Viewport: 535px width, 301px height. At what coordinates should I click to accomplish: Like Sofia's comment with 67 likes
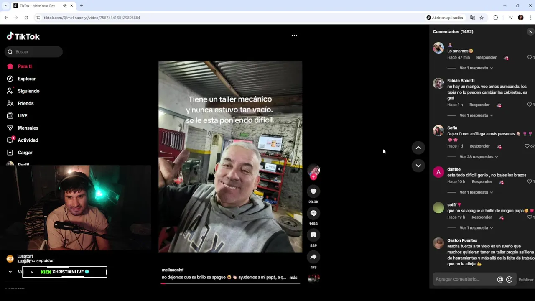coord(527,146)
